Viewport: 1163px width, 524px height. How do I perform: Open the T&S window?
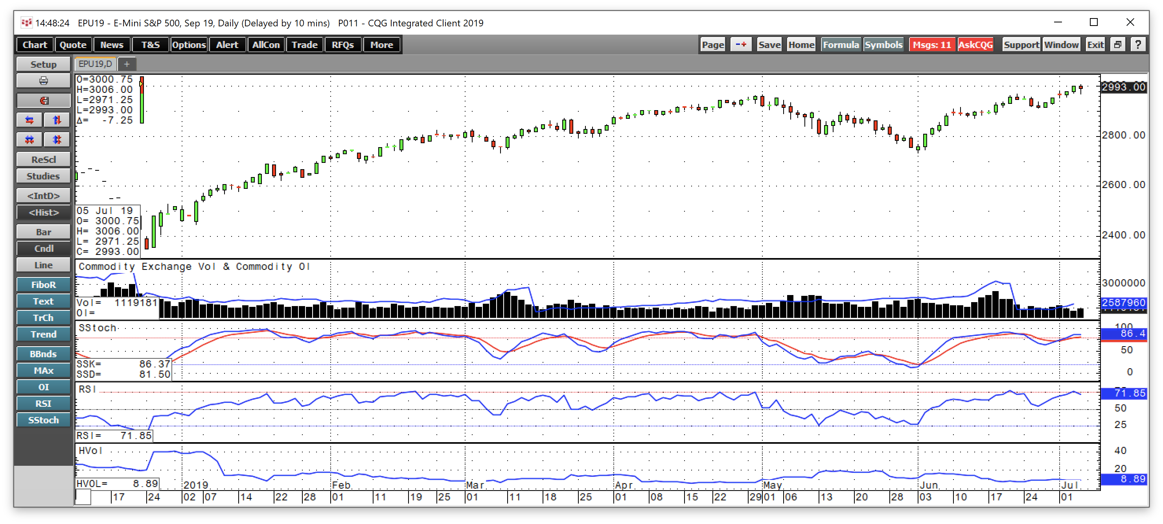(x=150, y=45)
